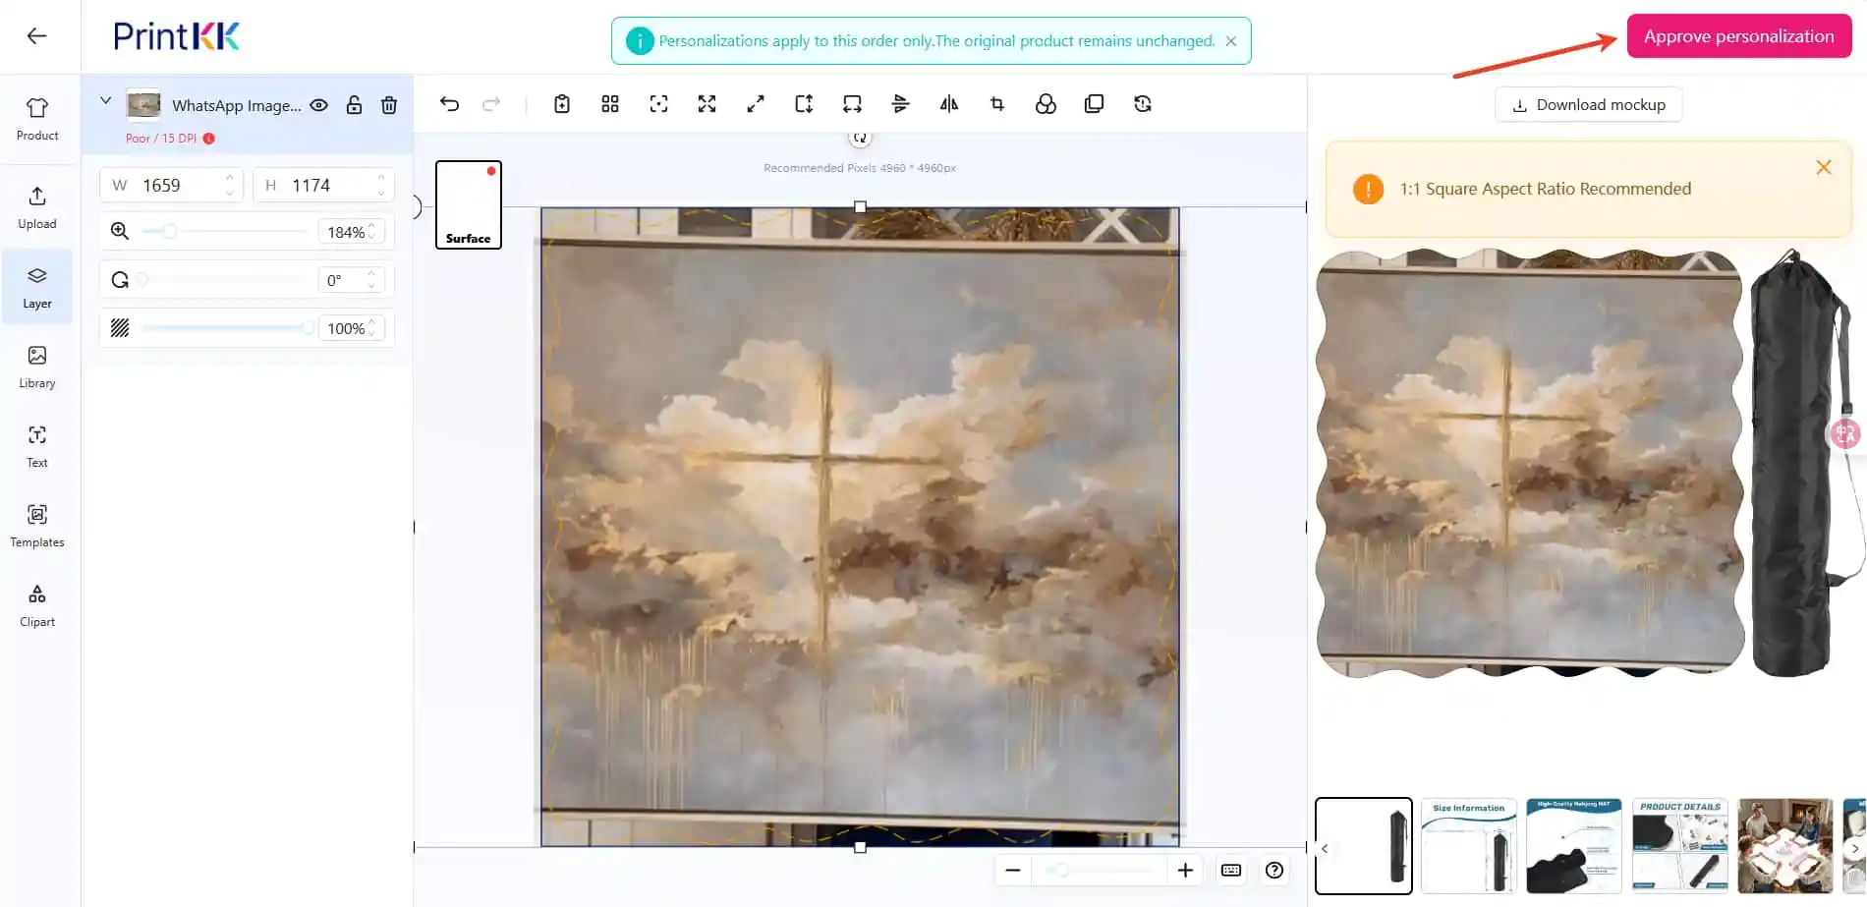Viewport: 1867px width, 907px height.
Task: Open the Templates tab in sidebar
Action: point(37,527)
